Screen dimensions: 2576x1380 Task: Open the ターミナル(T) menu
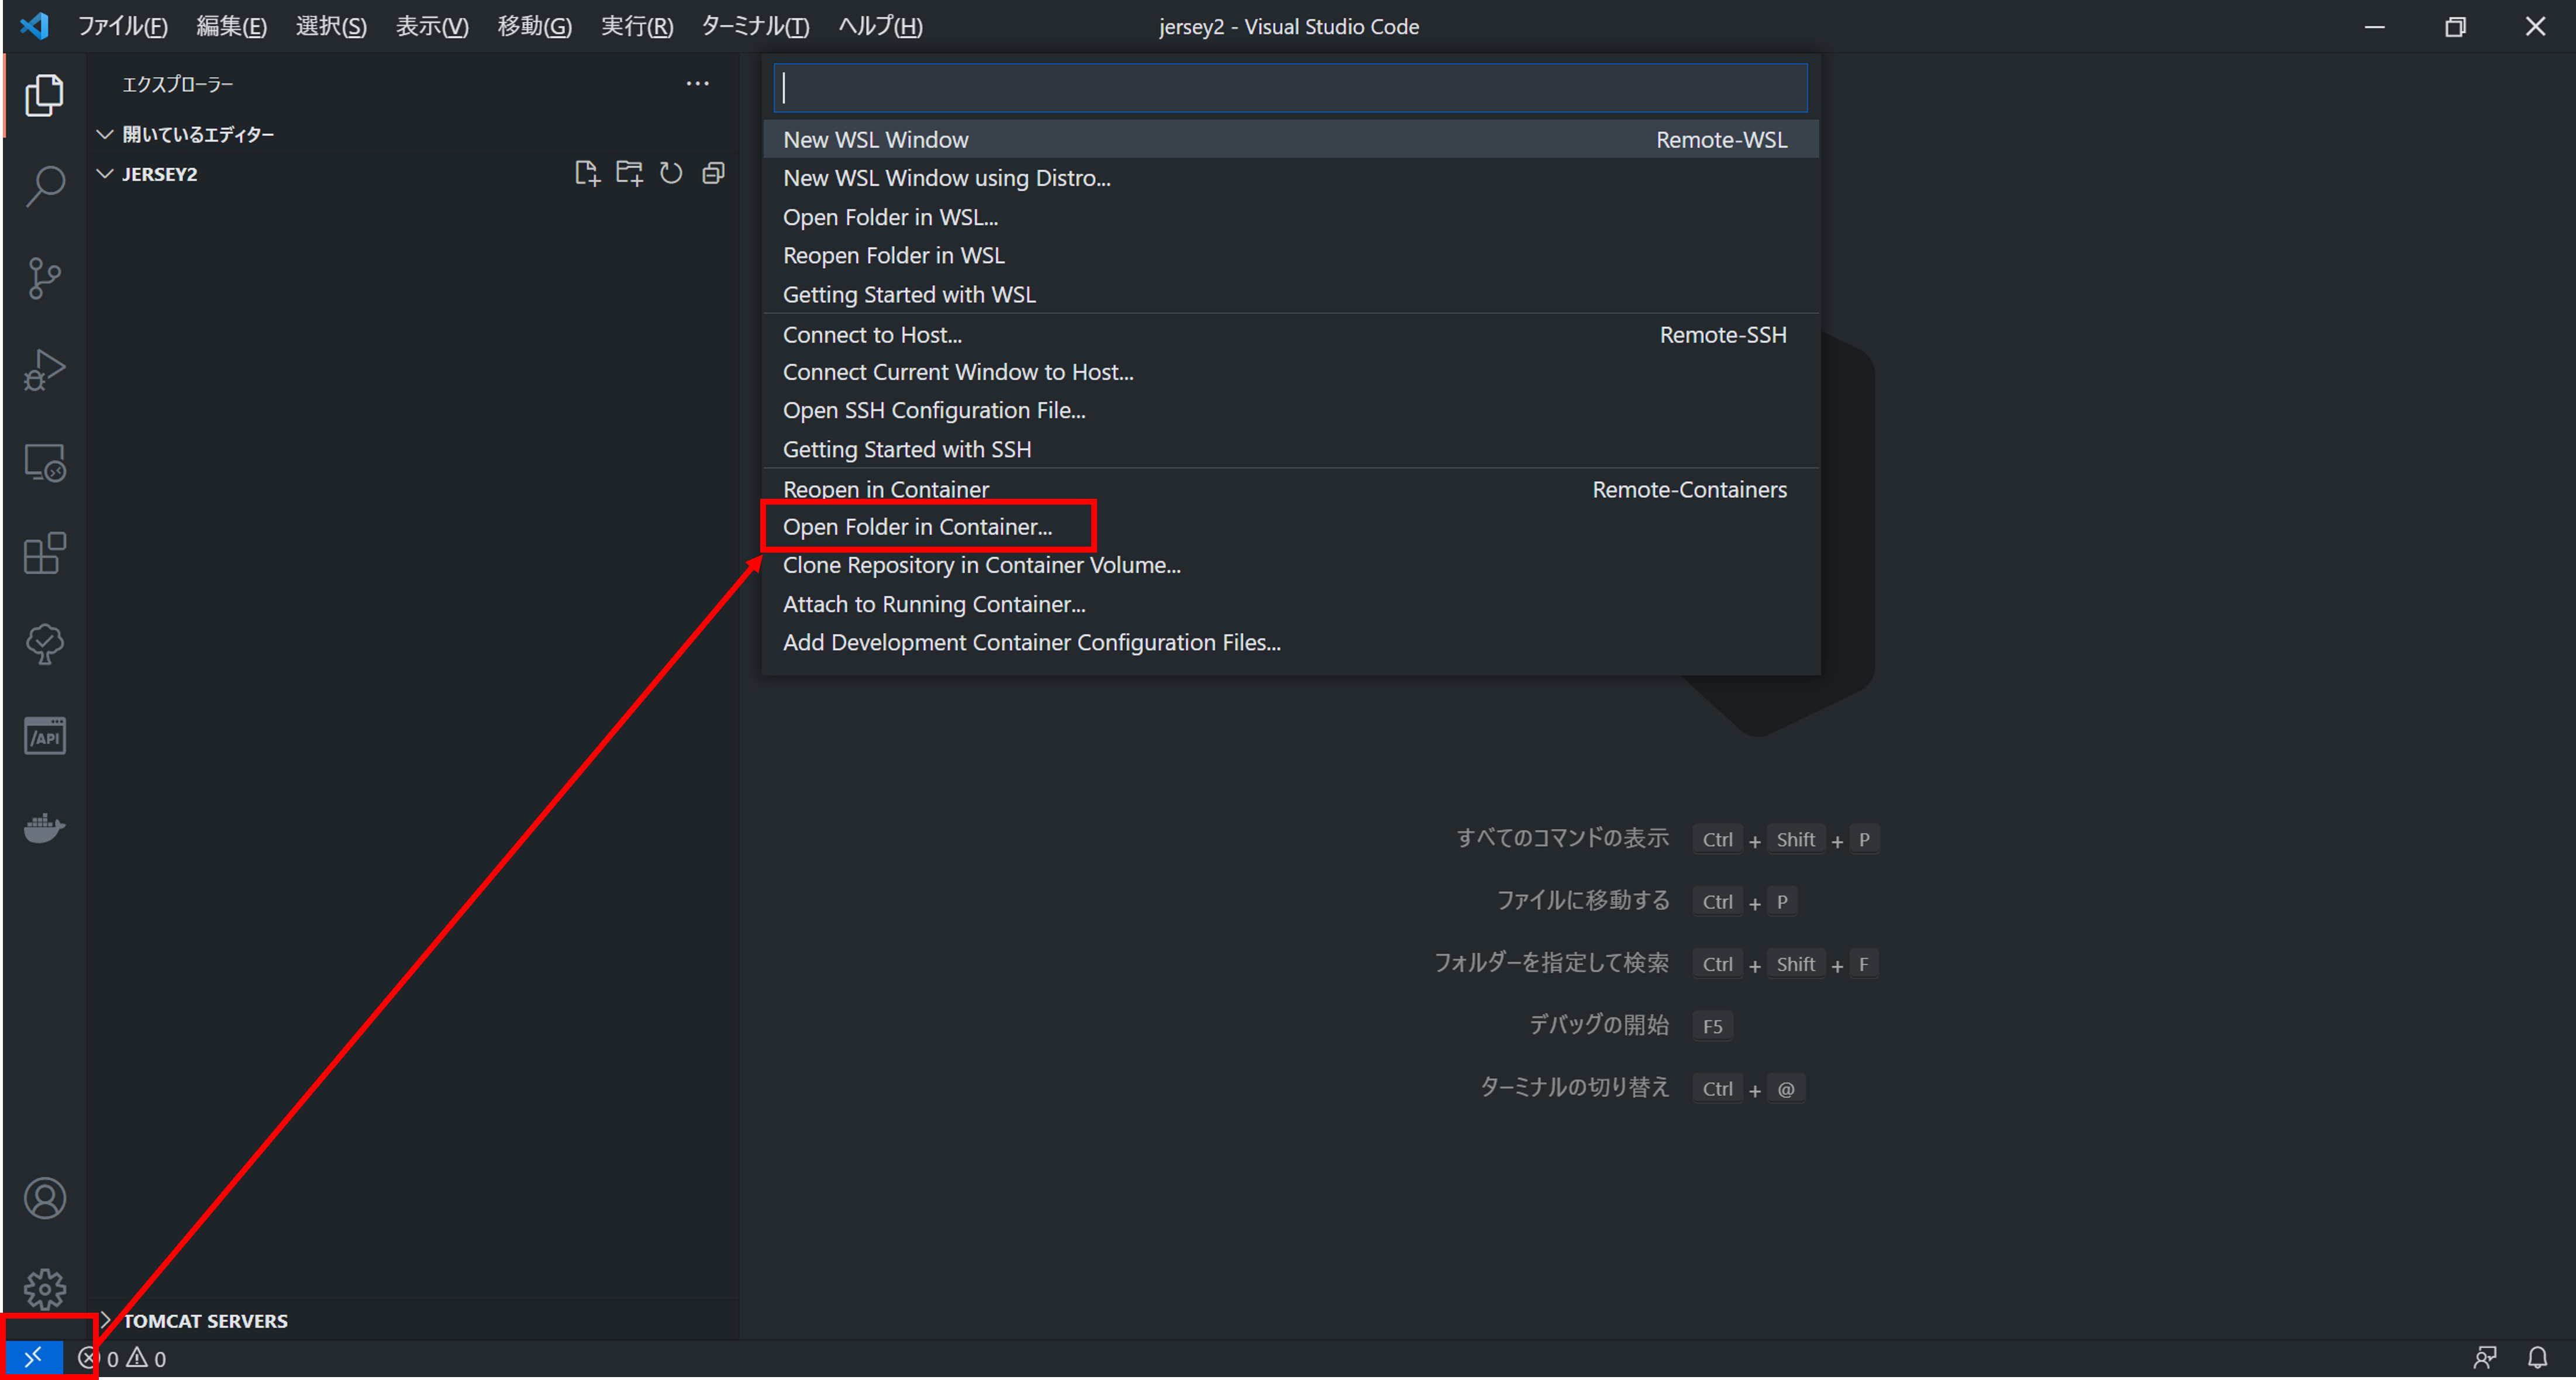coord(755,26)
